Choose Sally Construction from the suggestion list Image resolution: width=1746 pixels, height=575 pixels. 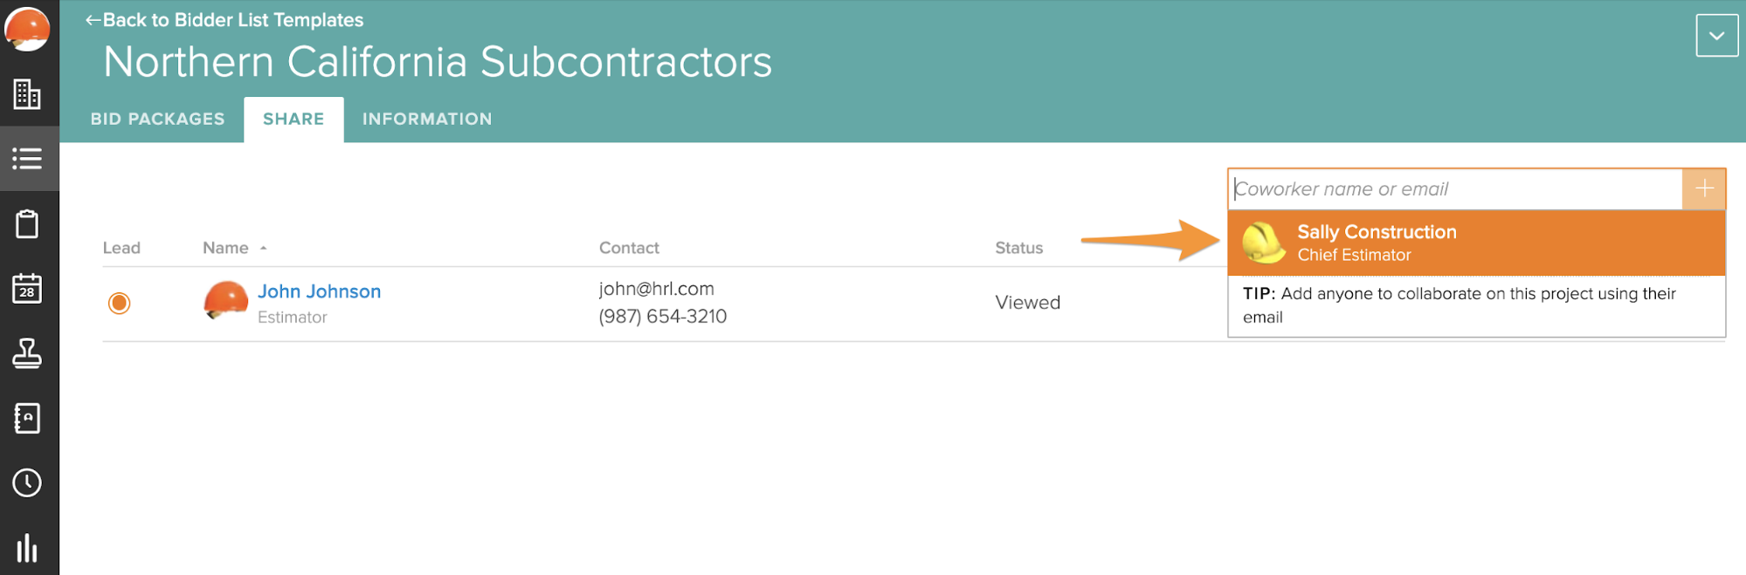coord(1476,243)
